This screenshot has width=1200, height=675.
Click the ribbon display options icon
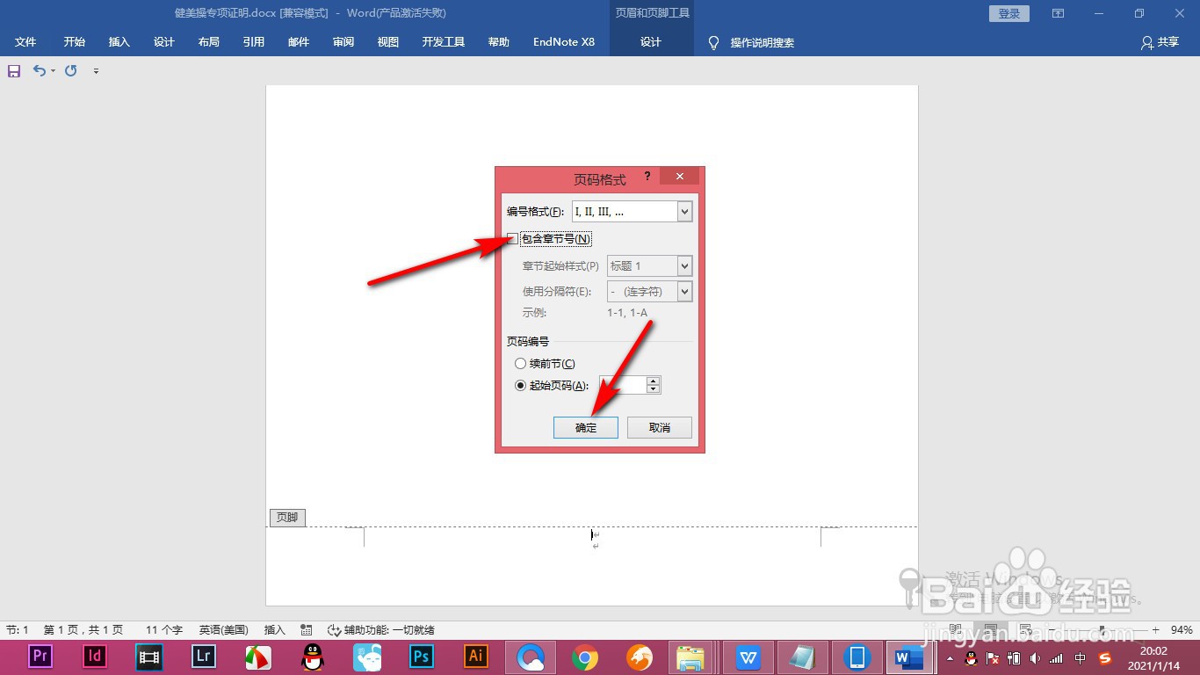[1059, 13]
